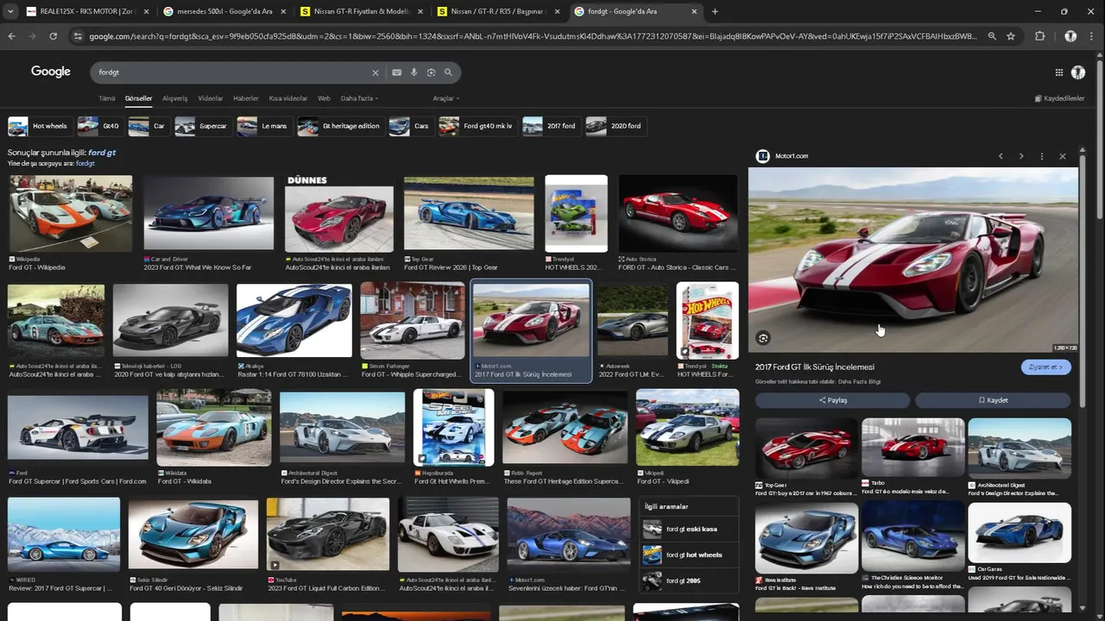Open a new browser tab
The height and width of the screenshot is (621, 1105).
[x=715, y=12]
